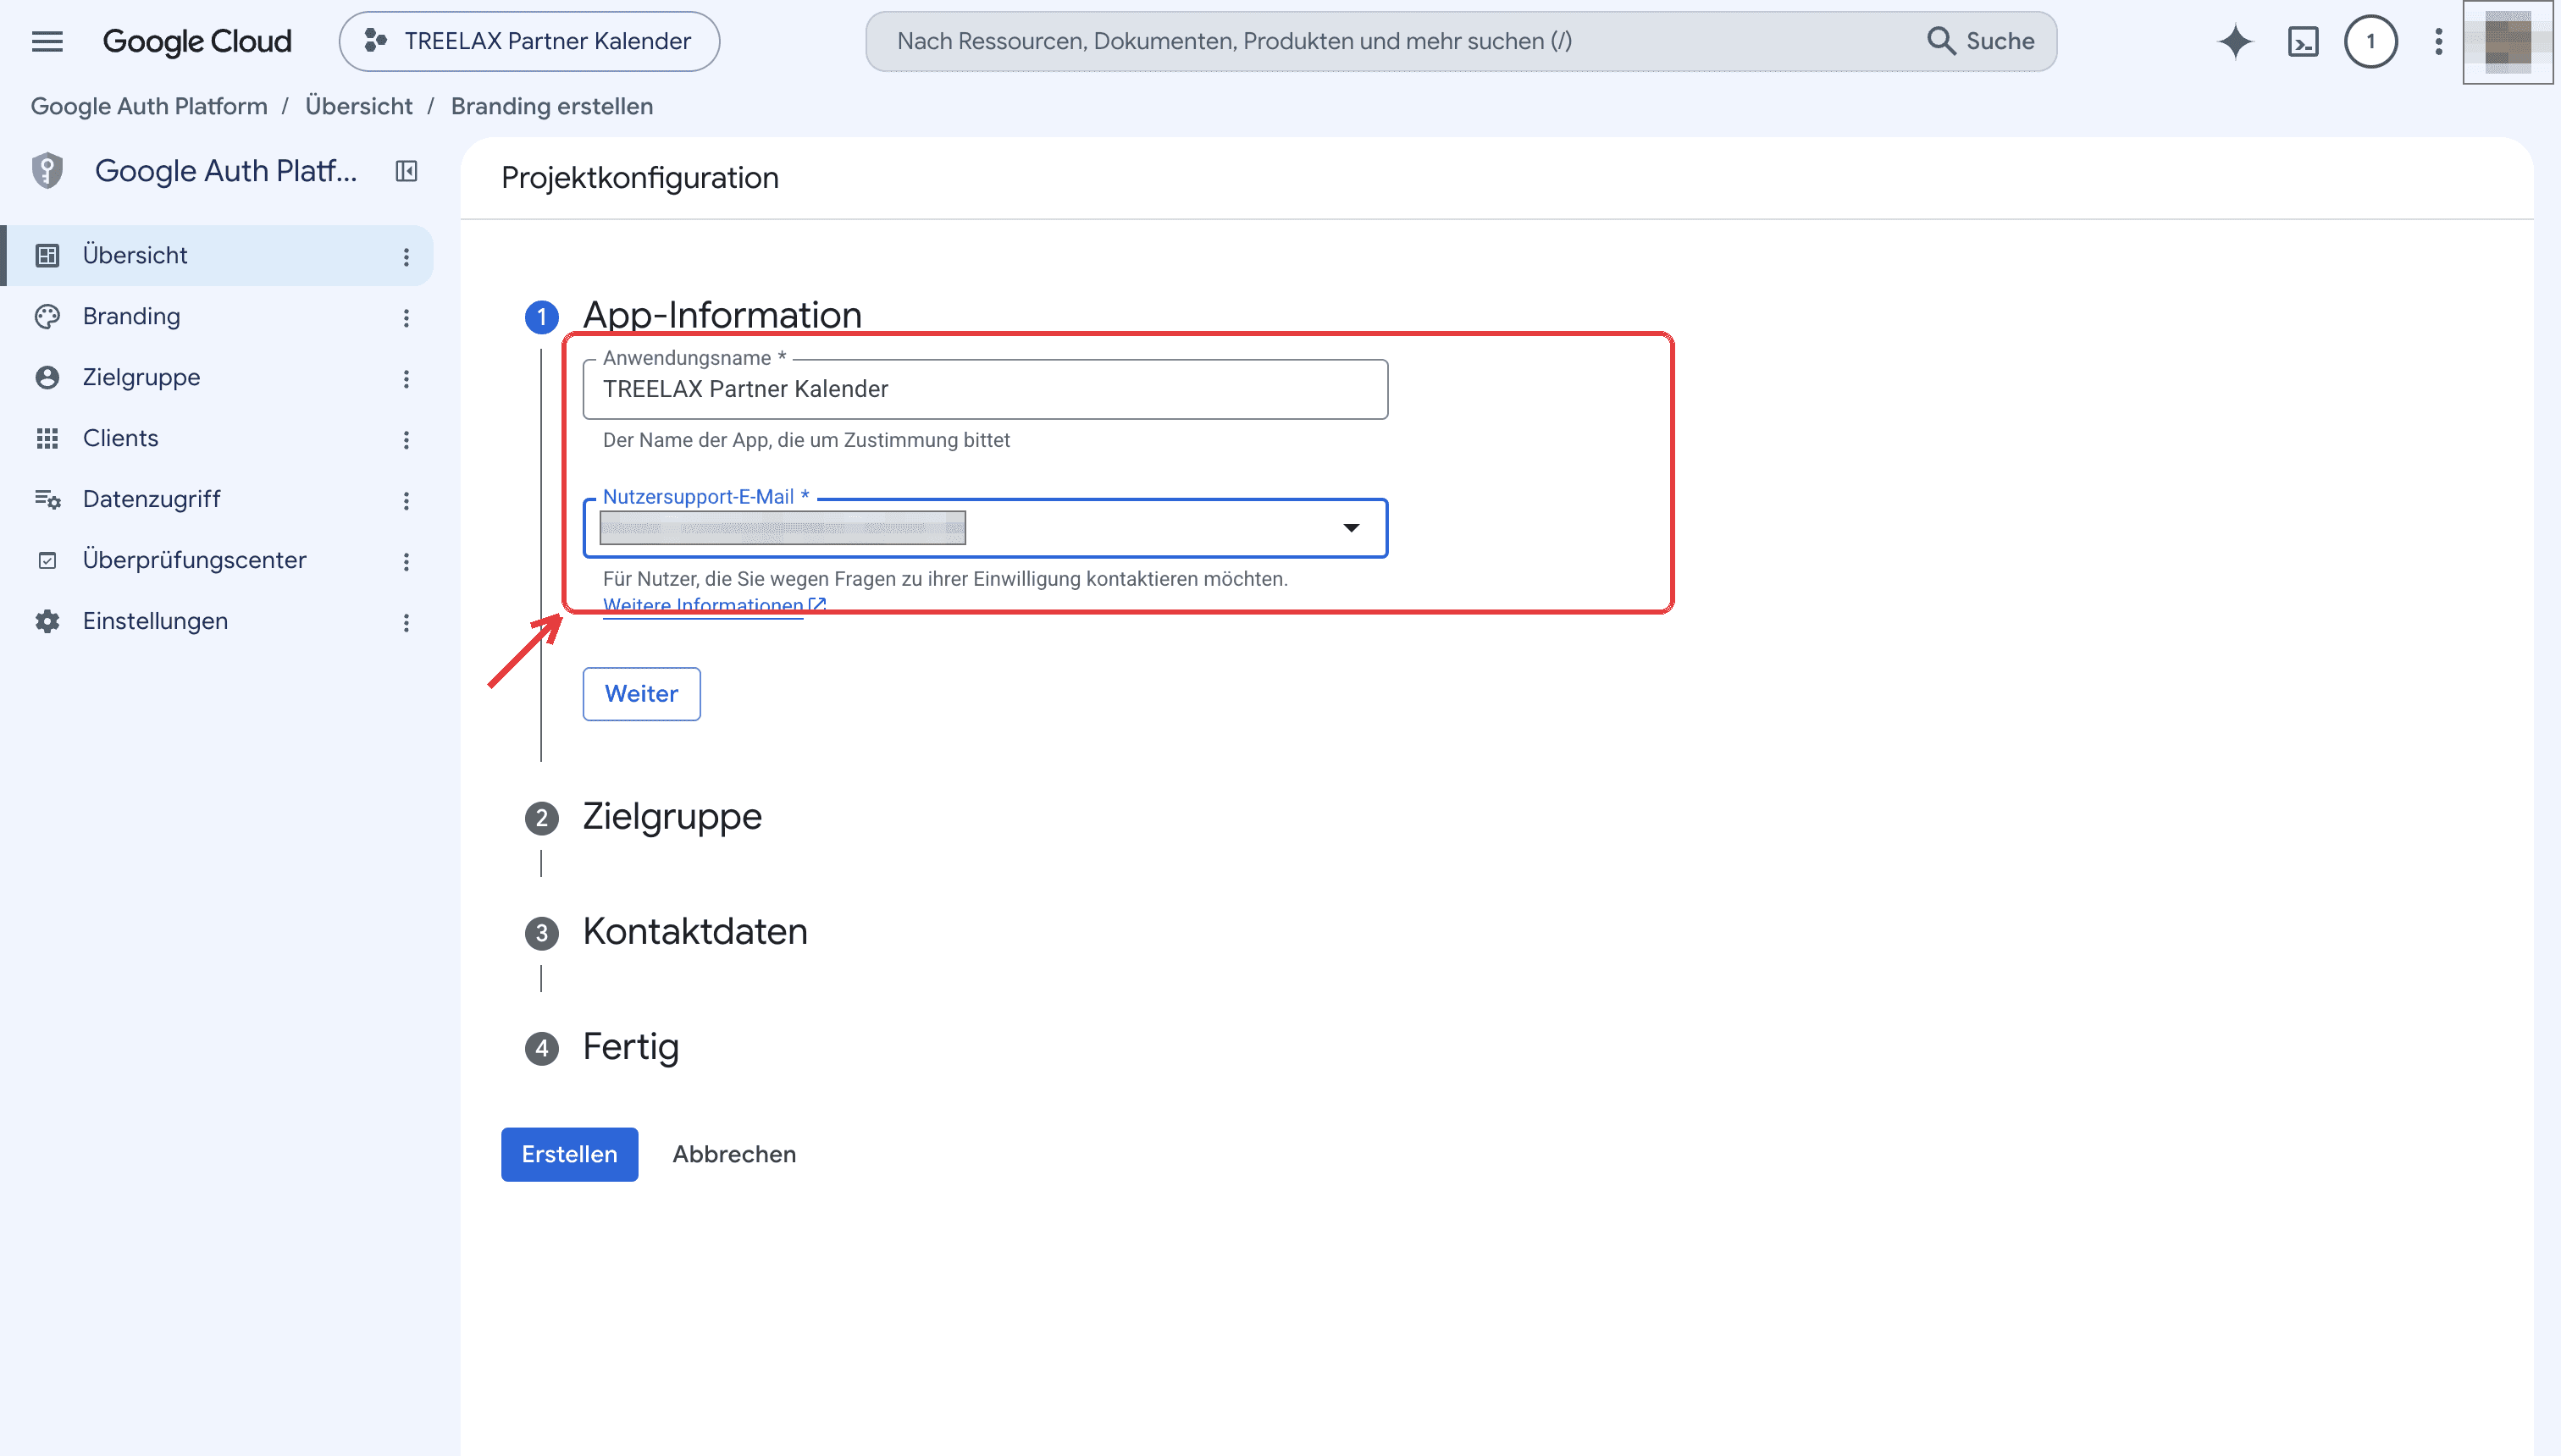Expand the Nutzersupport-E-Mail dropdown arrow
Screen dimensions: 2561x1456
[1352, 528]
